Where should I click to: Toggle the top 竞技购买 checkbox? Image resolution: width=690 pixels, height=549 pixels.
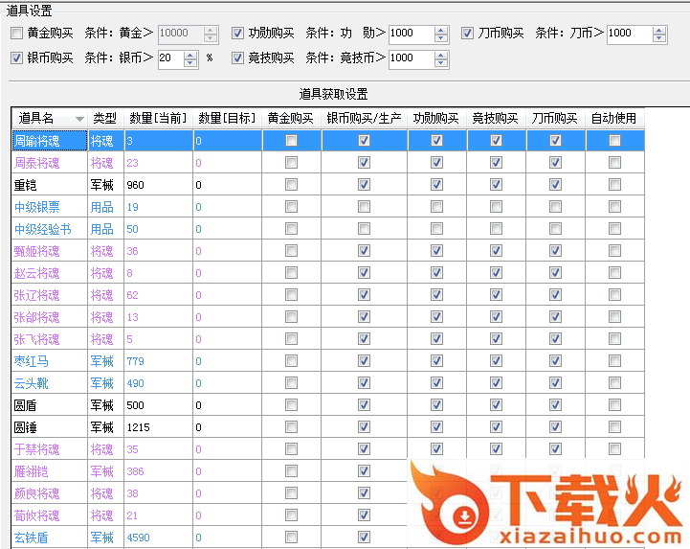tap(238, 58)
